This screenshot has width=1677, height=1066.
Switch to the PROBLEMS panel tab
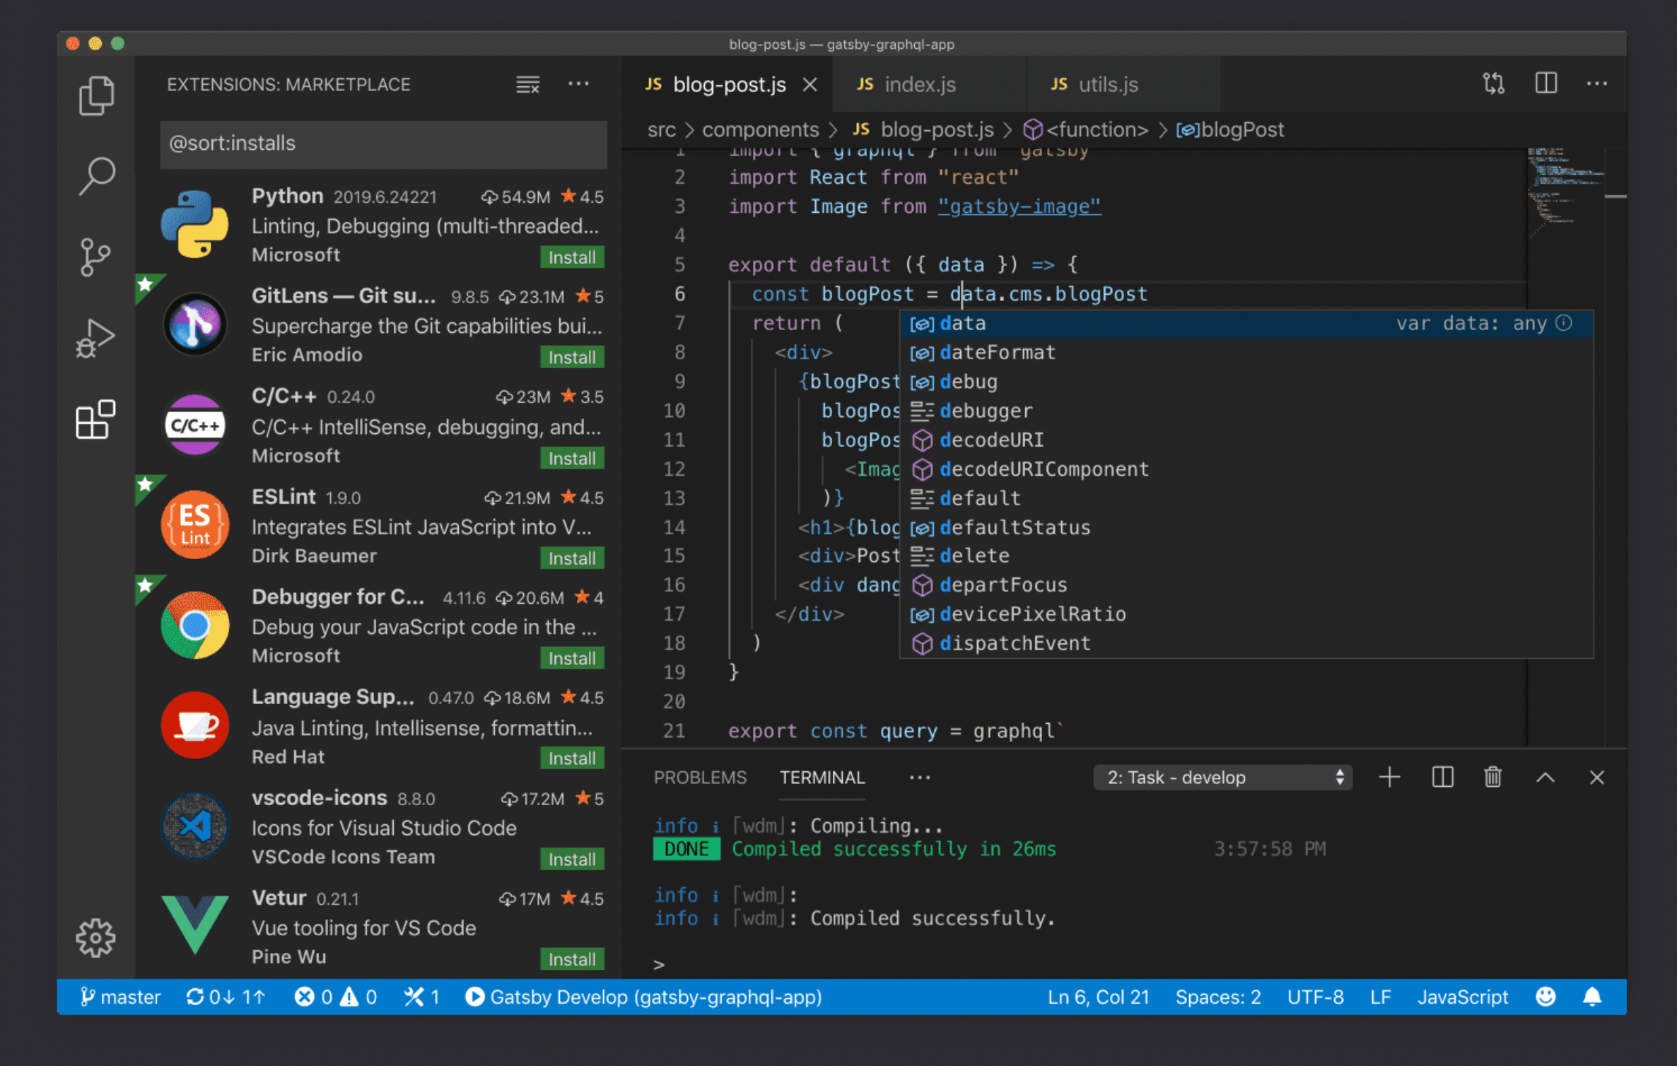[x=700, y=778]
